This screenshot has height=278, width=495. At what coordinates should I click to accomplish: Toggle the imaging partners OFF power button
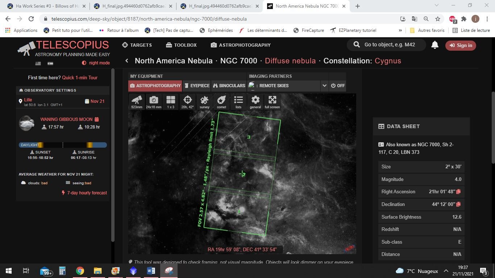point(338,86)
